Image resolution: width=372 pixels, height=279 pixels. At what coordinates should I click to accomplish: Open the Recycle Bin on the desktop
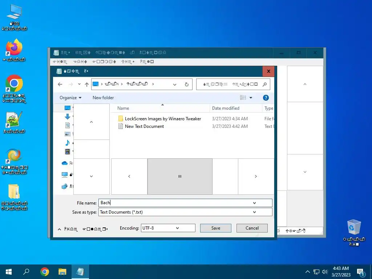coord(354,227)
